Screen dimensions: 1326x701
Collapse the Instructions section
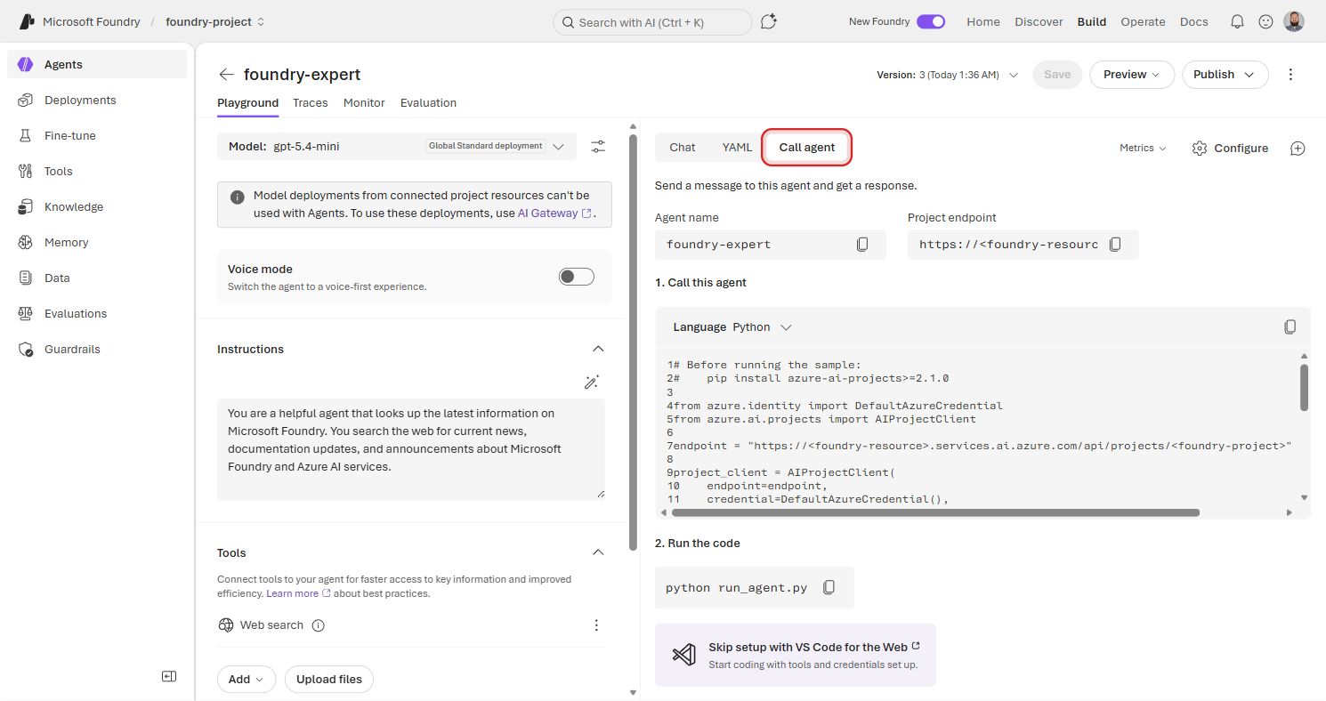pyautogui.click(x=598, y=349)
